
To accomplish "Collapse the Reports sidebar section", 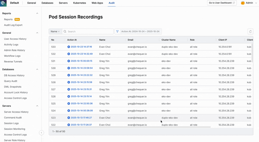I will click(37, 13).
